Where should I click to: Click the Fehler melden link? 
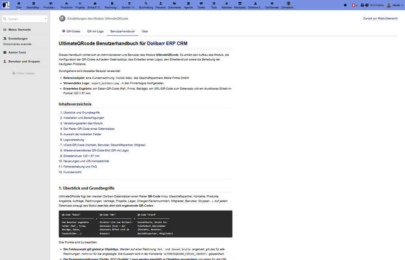click(x=23, y=74)
